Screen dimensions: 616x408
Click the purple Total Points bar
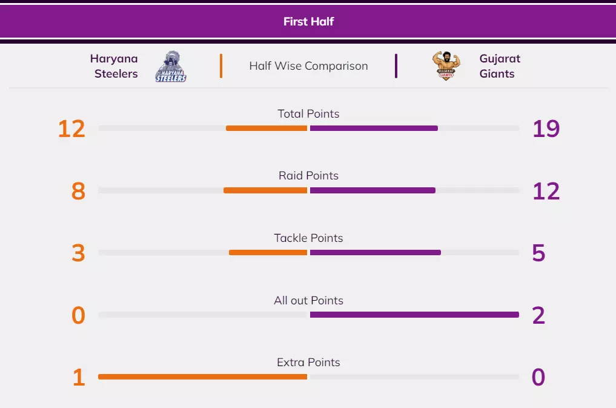(x=374, y=129)
